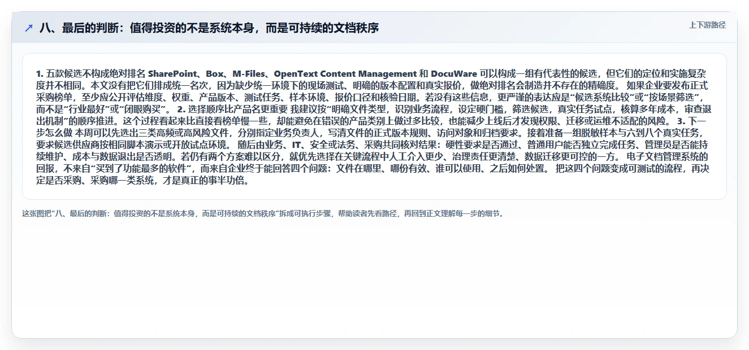The image size is (749, 350).
Task: Click the diagonal arrow icon beside the heading
Action: click(29, 28)
